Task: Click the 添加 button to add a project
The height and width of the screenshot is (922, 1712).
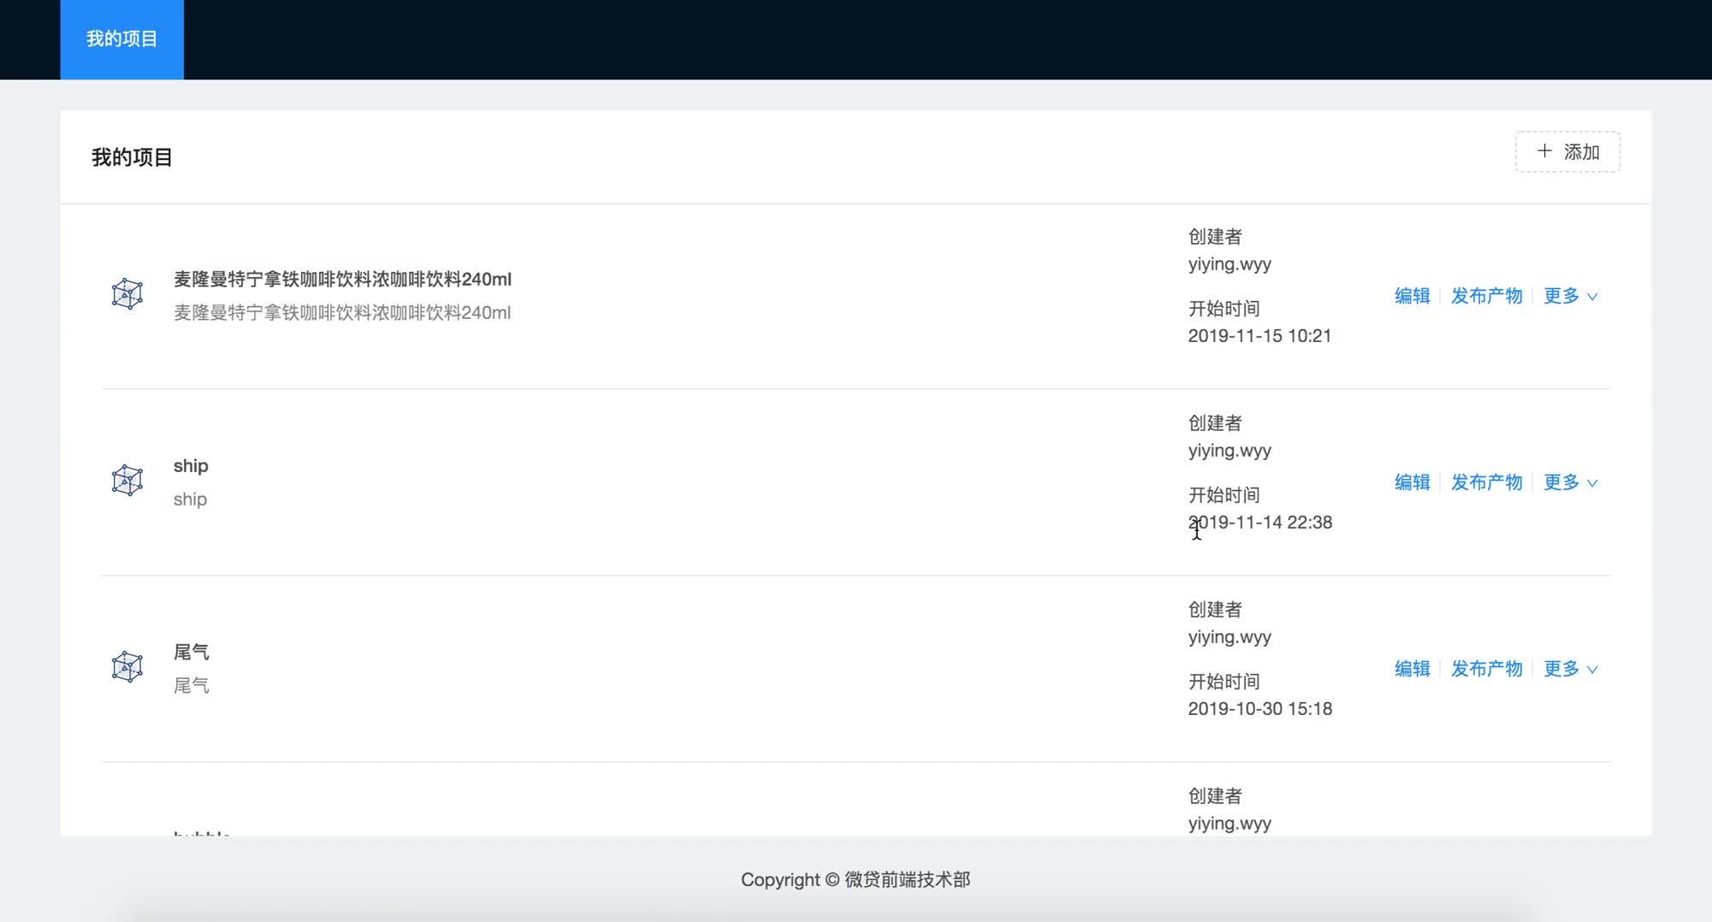Action: [1567, 151]
